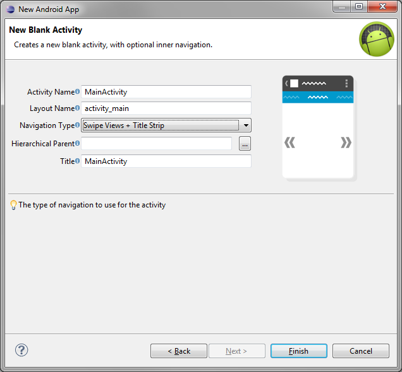The height and width of the screenshot is (372, 402).
Task: Click Finish to create the activity
Action: coord(299,351)
